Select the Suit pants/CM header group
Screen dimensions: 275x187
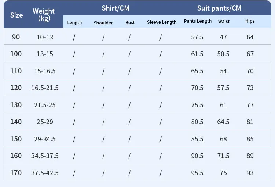219,8
